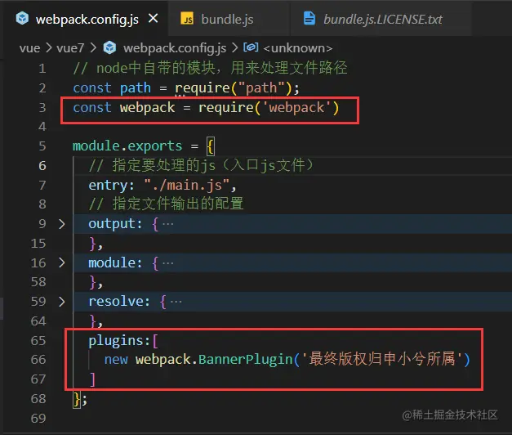This screenshot has height=435, width=512.
Task: Click the require("path") call text
Action: click(x=234, y=88)
